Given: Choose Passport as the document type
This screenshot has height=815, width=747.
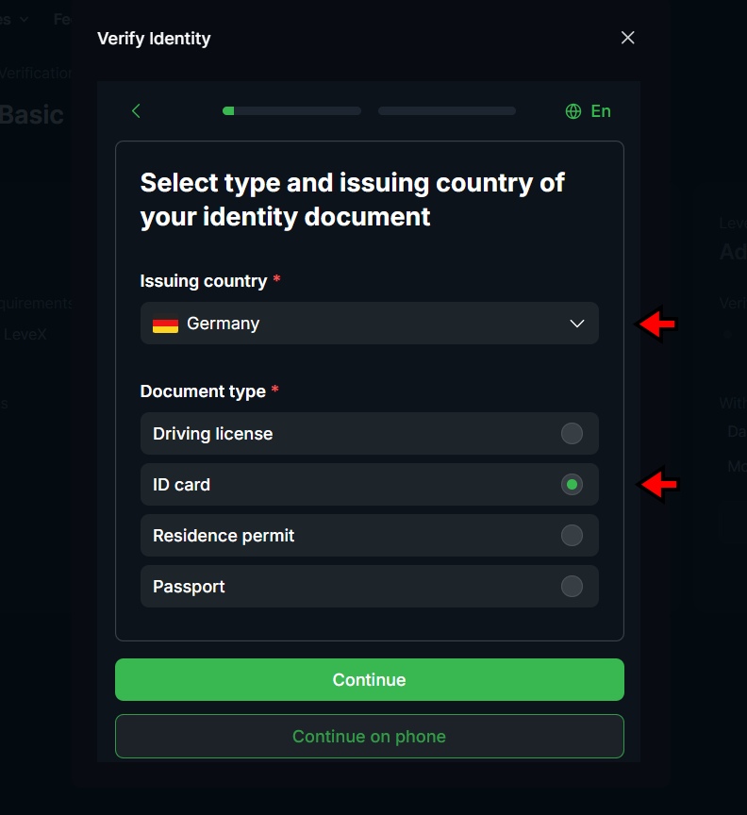Looking at the screenshot, I should [x=571, y=586].
